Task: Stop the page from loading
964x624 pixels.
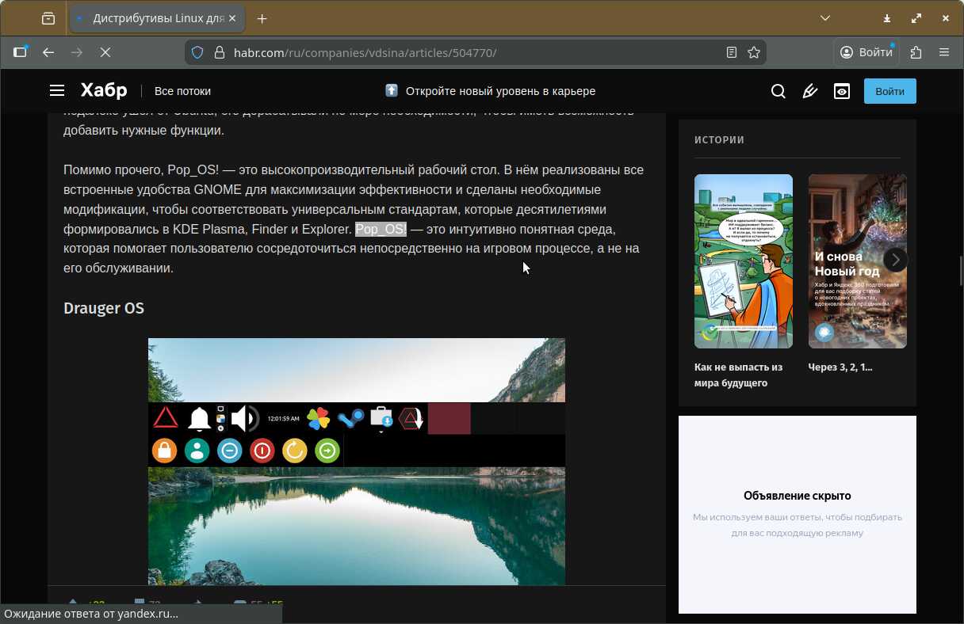Action: tap(105, 52)
